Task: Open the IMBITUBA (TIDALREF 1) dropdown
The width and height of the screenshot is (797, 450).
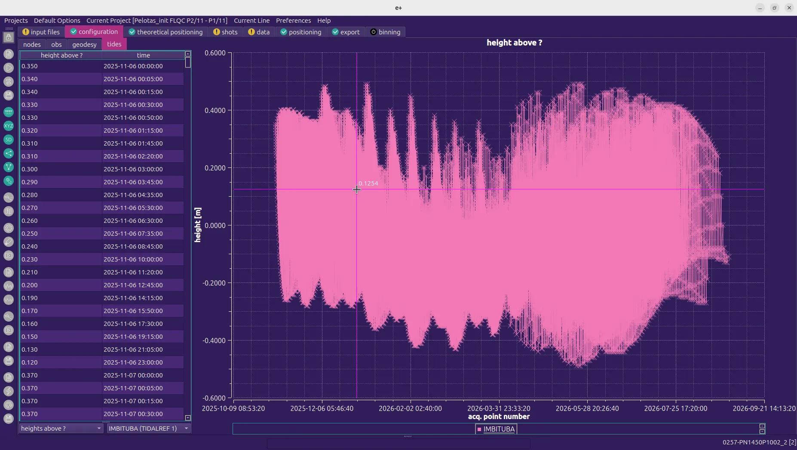Action: [148, 429]
